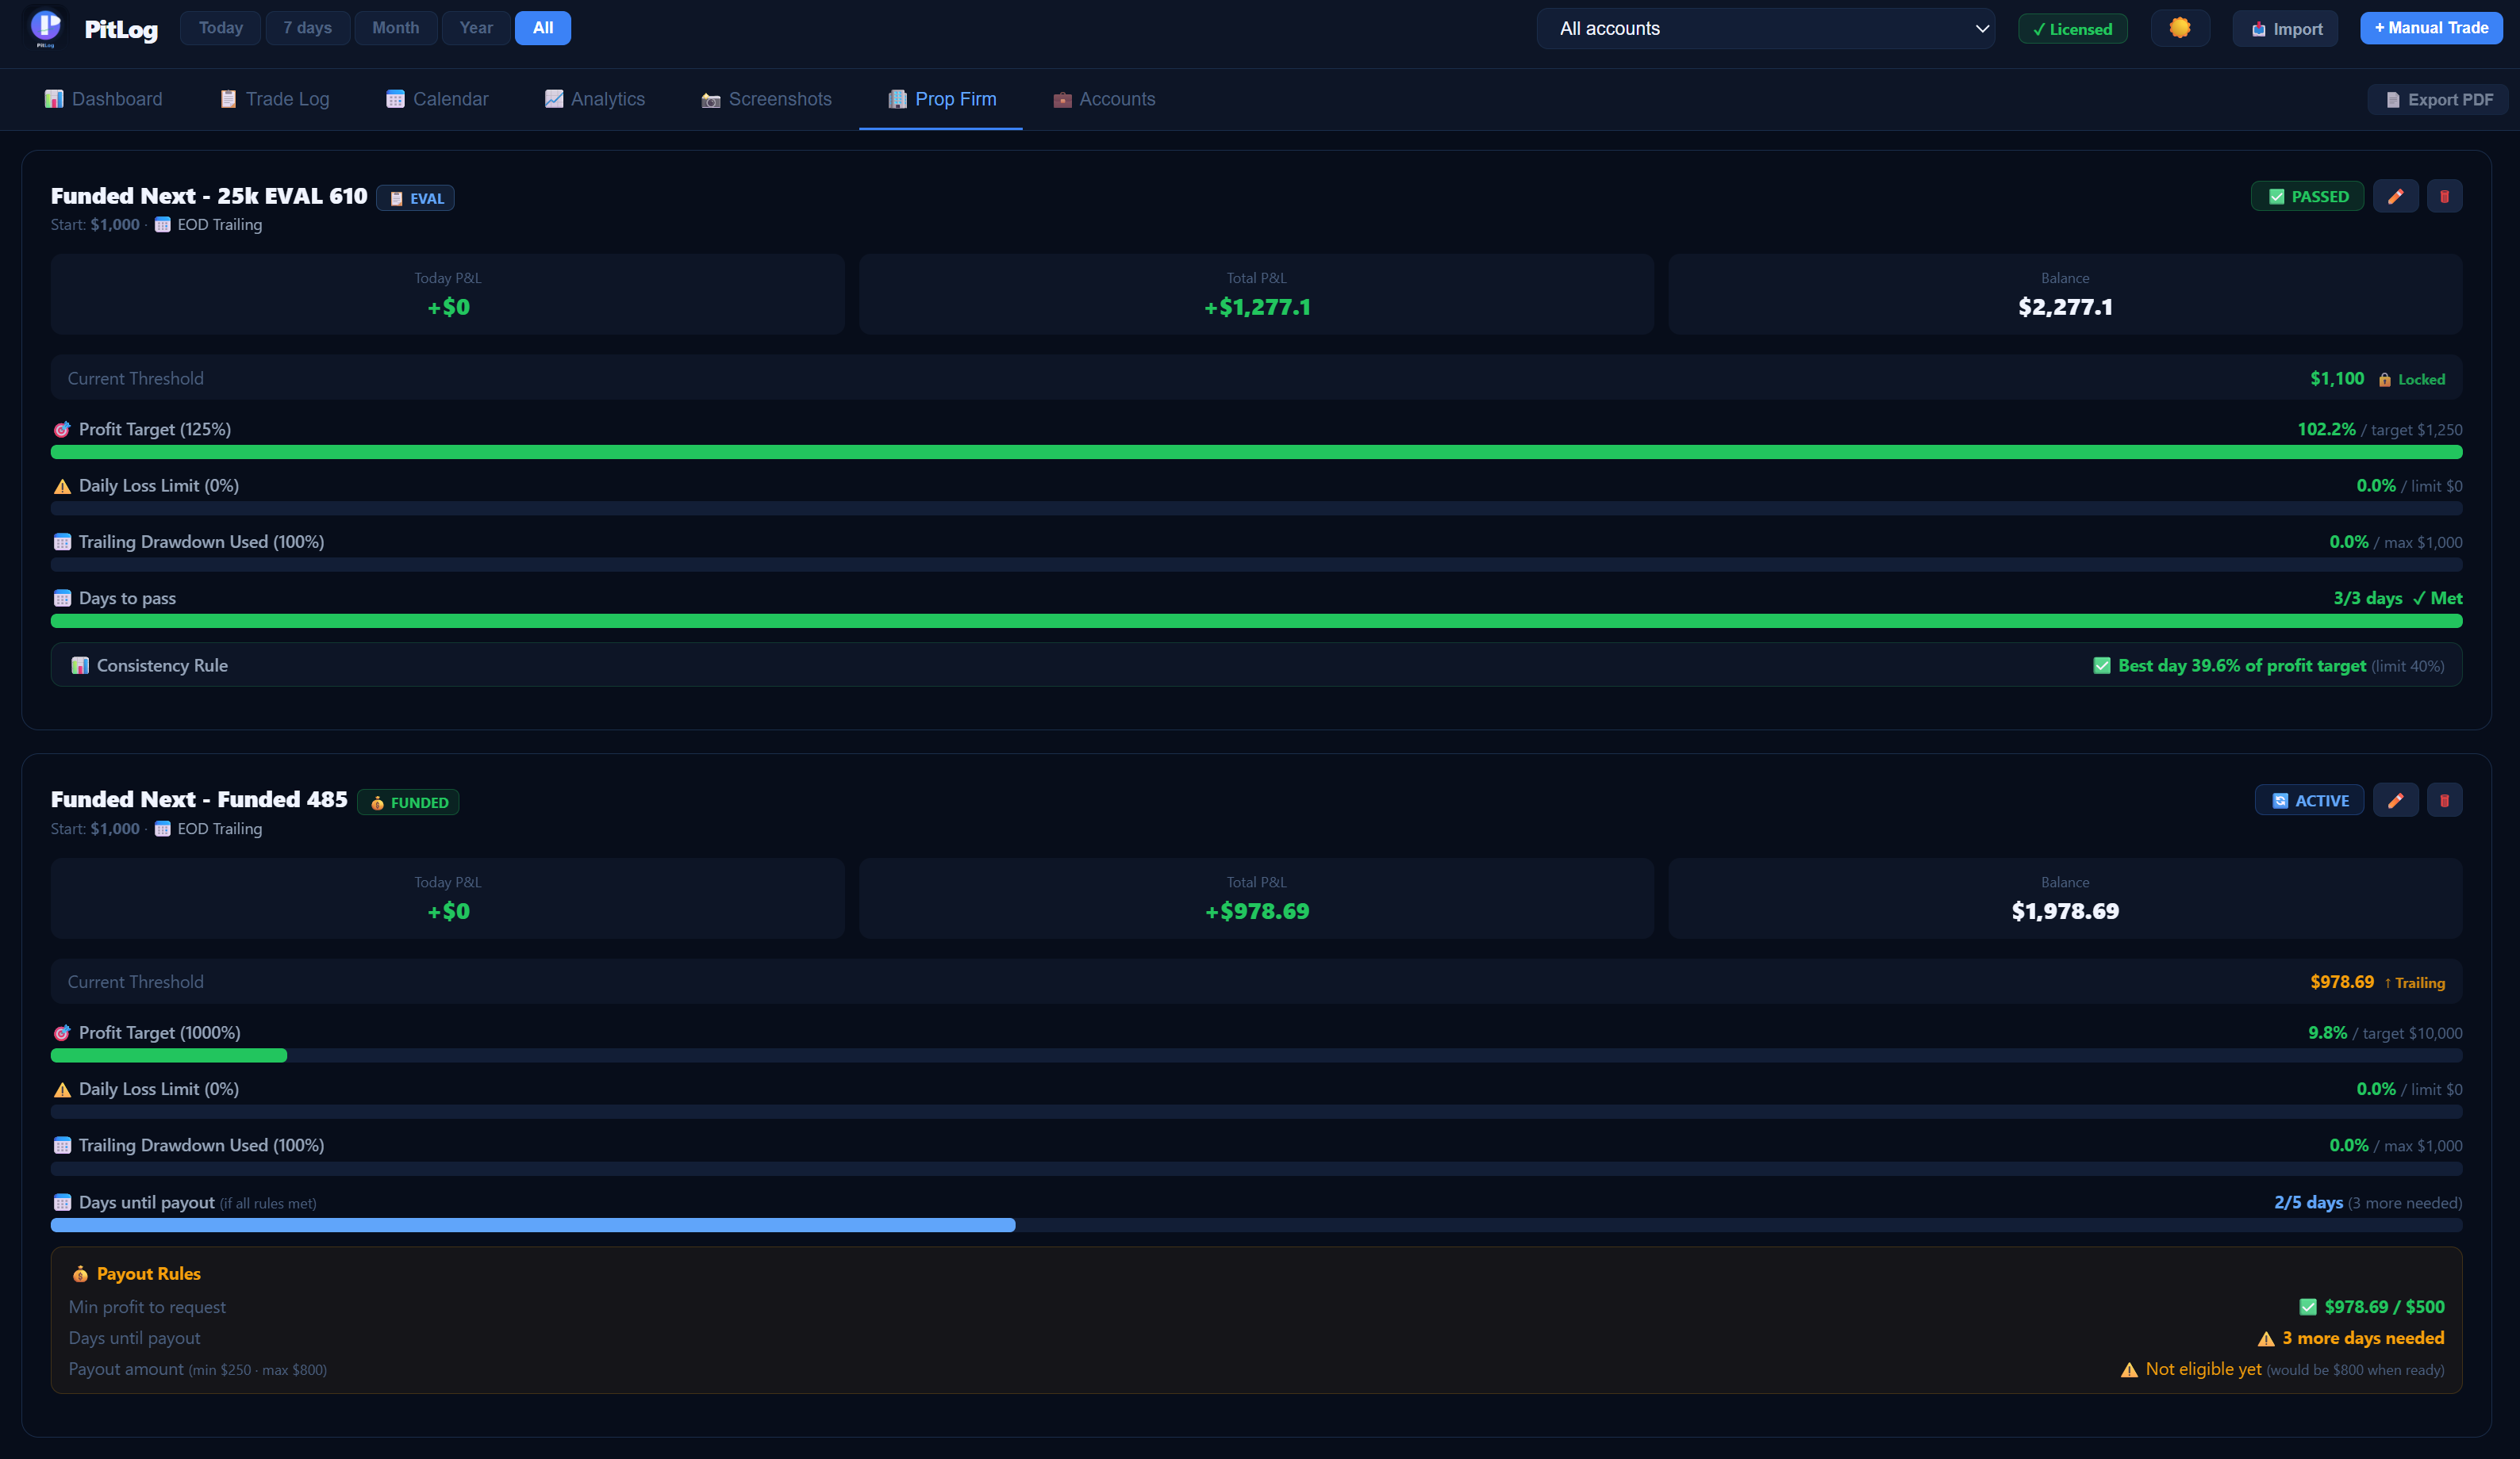Click the Calendar tab icon

[395, 99]
